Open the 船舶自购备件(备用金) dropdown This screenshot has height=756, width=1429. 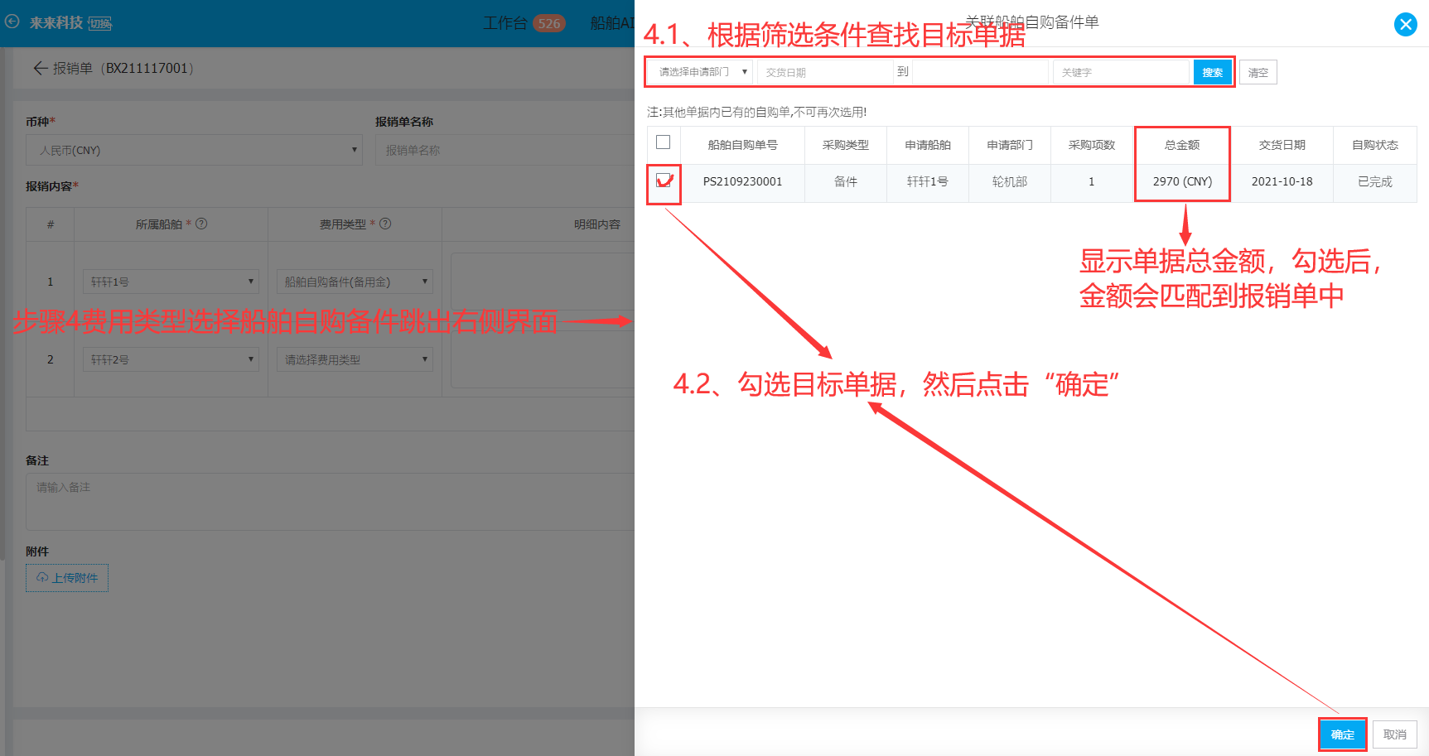[355, 282]
